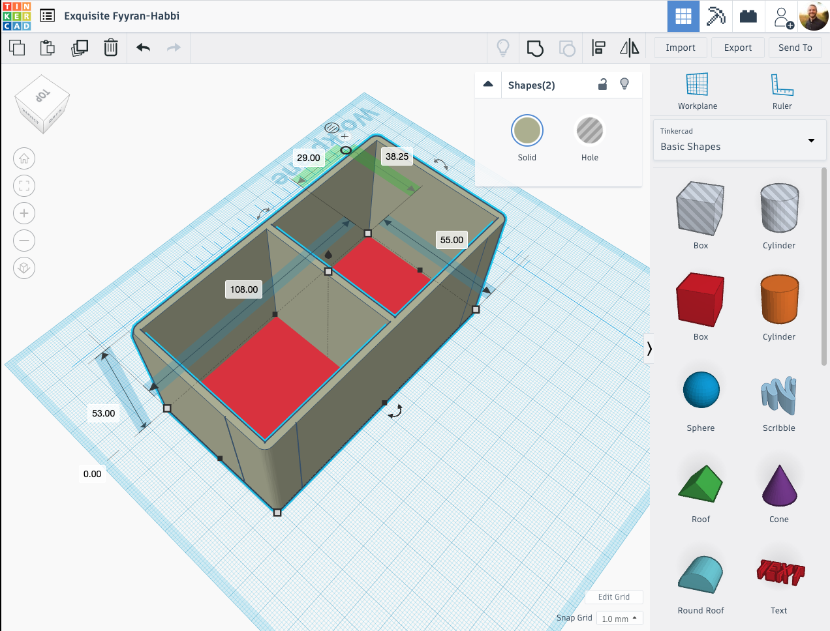Click the Group shapes icon
The width and height of the screenshot is (830, 631).
[x=535, y=48]
